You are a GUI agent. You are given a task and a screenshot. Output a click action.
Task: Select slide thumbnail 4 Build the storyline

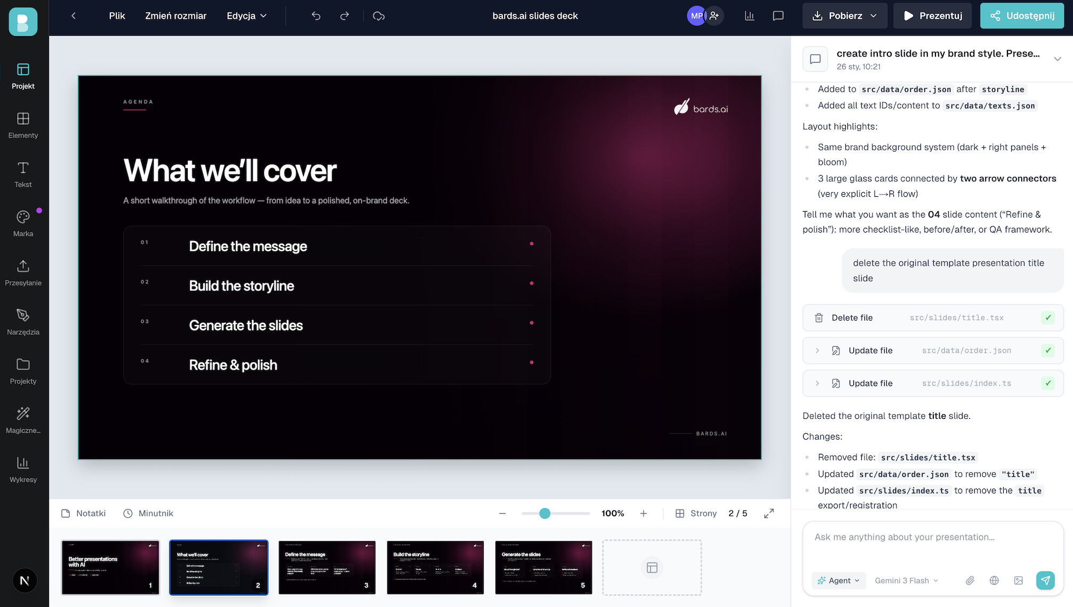(435, 567)
